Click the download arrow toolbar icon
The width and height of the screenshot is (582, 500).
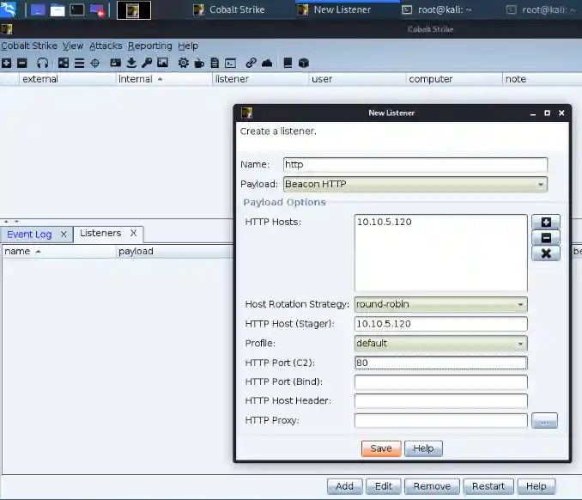pos(131,63)
